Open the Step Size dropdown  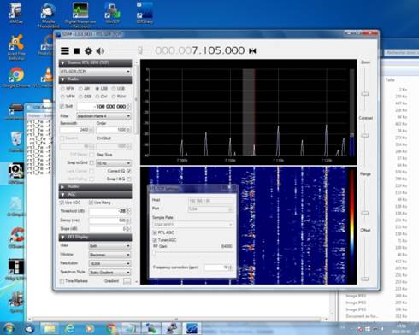(114, 163)
